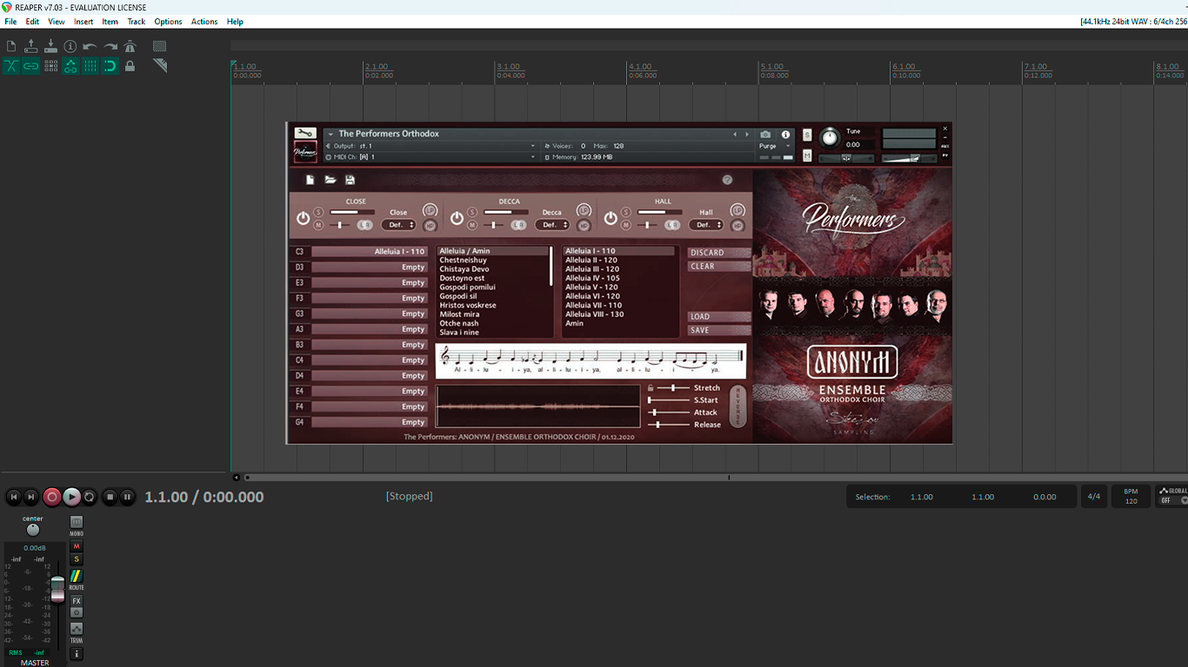This screenshot has width=1188, height=667.
Task: Click the transport Record button
Action: point(52,497)
